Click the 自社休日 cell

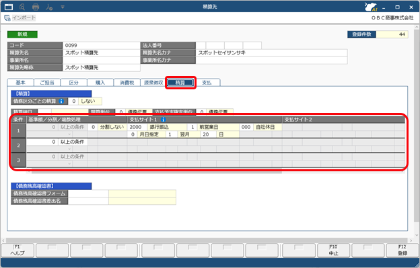[268, 127]
